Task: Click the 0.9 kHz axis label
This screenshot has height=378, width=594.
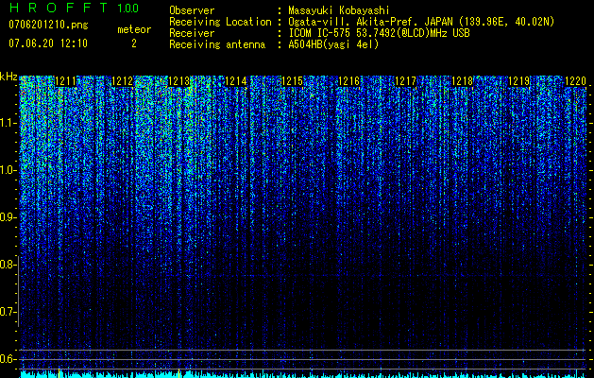Action: (x=7, y=217)
